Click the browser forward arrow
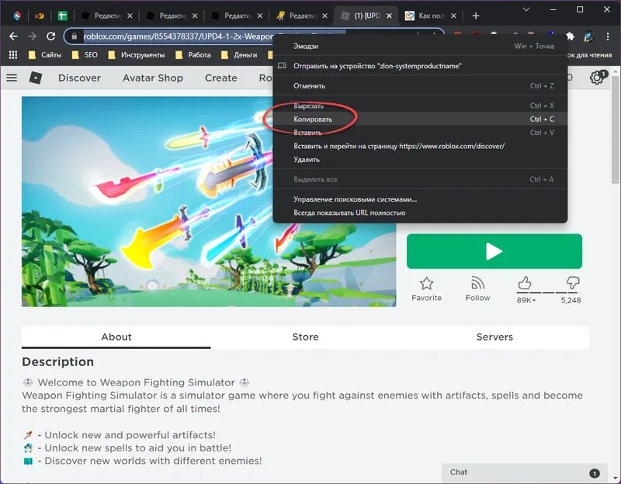 click(x=32, y=36)
